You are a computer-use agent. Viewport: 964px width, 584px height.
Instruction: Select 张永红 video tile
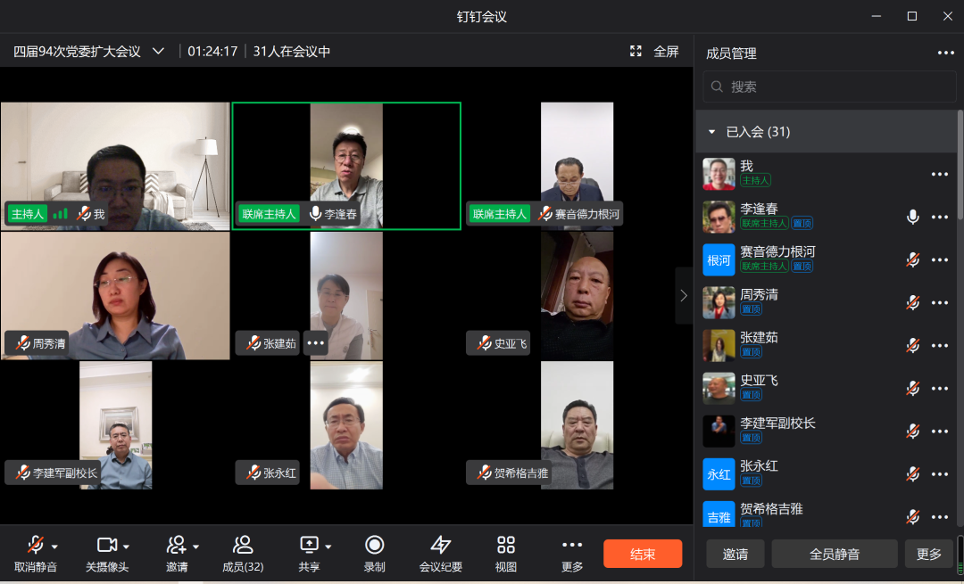(x=346, y=425)
